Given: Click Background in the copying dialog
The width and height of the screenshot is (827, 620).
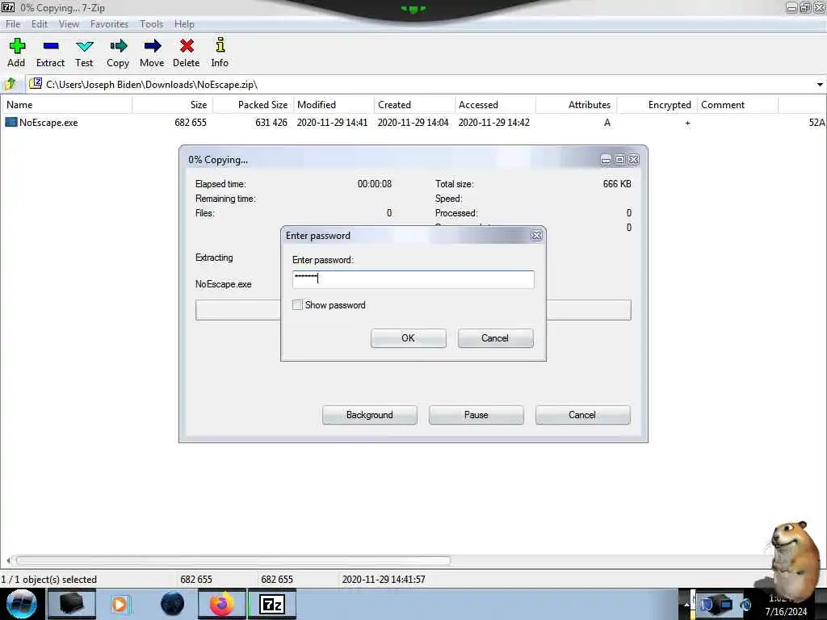Looking at the screenshot, I should click(369, 415).
